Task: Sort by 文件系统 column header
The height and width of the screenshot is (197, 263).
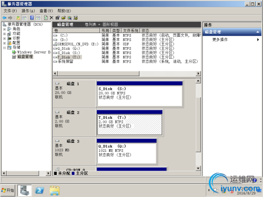Action: pyautogui.click(x=130, y=30)
